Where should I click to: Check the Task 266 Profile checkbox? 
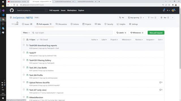(x=24, y=75)
